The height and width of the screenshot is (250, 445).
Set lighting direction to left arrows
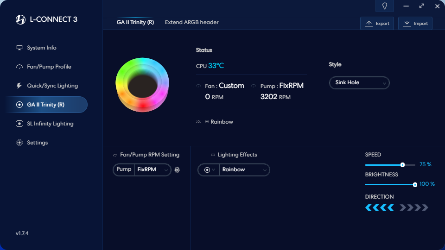(380, 207)
